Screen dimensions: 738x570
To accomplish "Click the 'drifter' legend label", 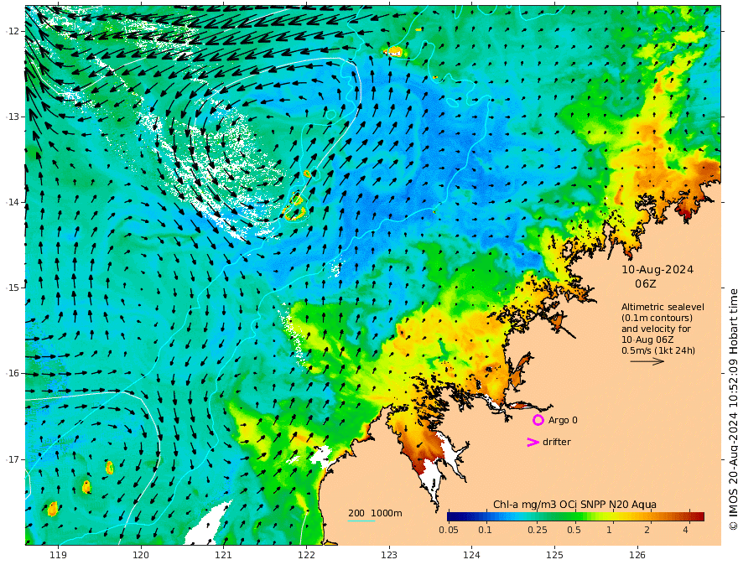I will coord(557,442).
